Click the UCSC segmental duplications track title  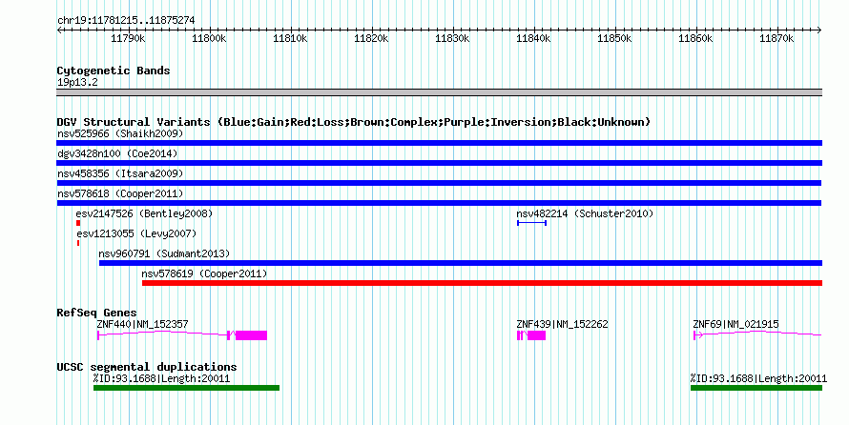tap(147, 367)
